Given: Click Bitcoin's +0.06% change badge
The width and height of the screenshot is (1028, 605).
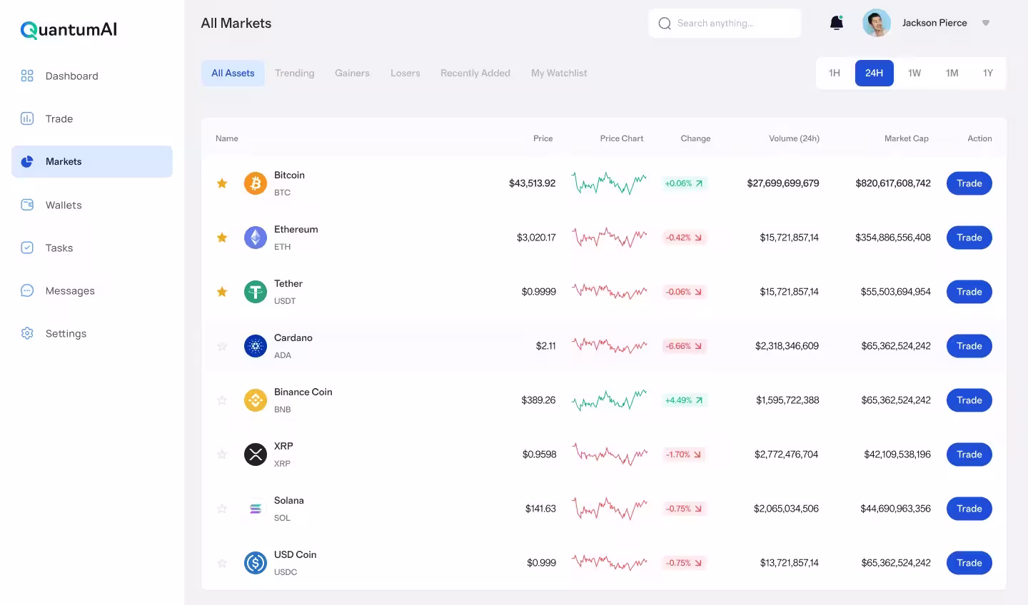Looking at the screenshot, I should coord(684,183).
